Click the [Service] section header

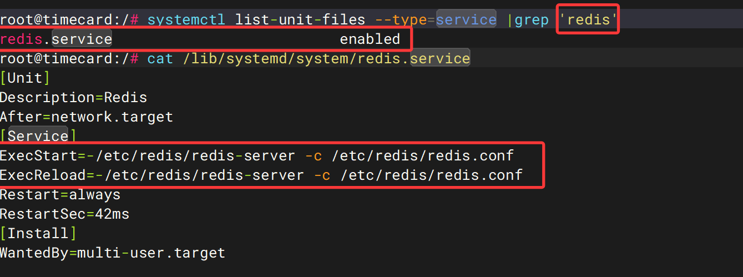pos(38,137)
